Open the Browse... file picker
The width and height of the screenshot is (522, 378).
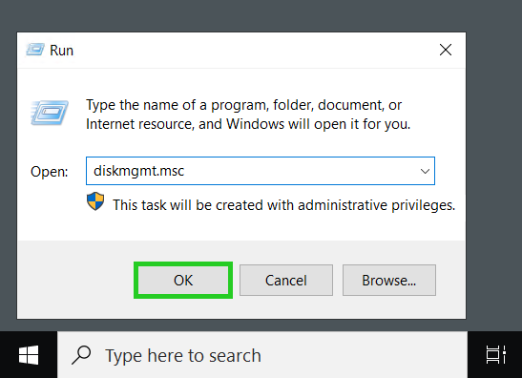pyautogui.click(x=389, y=280)
